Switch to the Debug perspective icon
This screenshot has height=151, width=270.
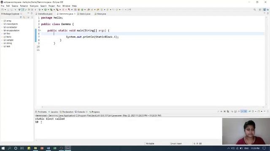point(268,10)
